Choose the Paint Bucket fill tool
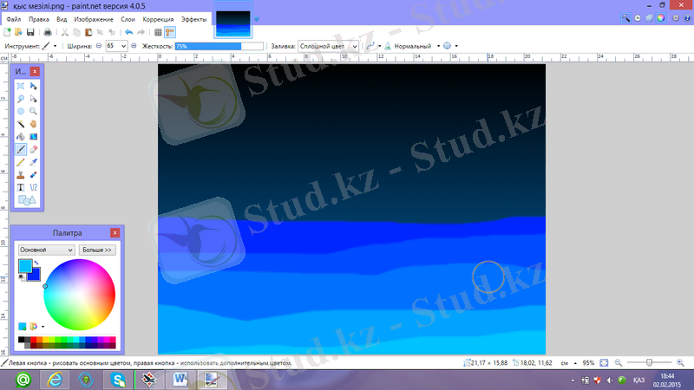Image resolution: width=694 pixels, height=390 pixels. [21, 136]
